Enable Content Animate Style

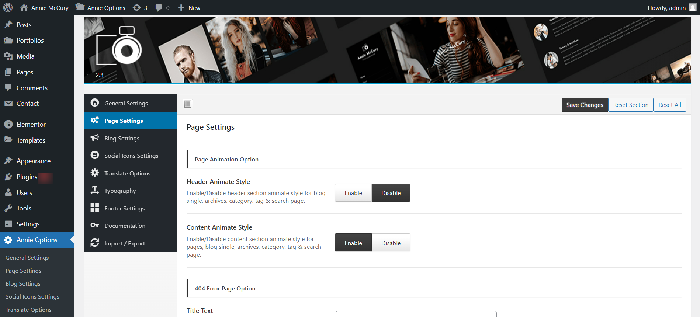(x=353, y=243)
